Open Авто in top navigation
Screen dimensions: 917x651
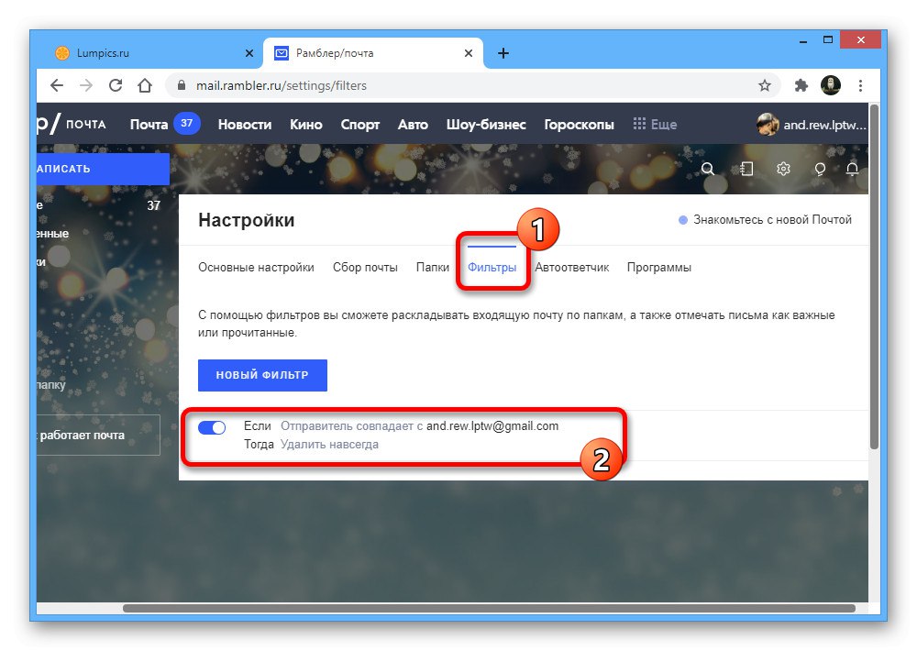pyautogui.click(x=413, y=125)
